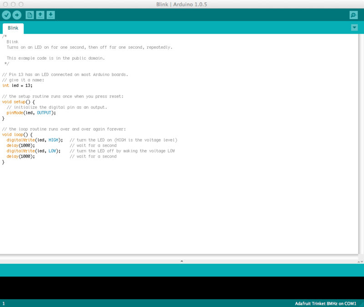Open the tab options dropdown arrow
The width and height of the screenshot is (364, 307).
(354, 28)
